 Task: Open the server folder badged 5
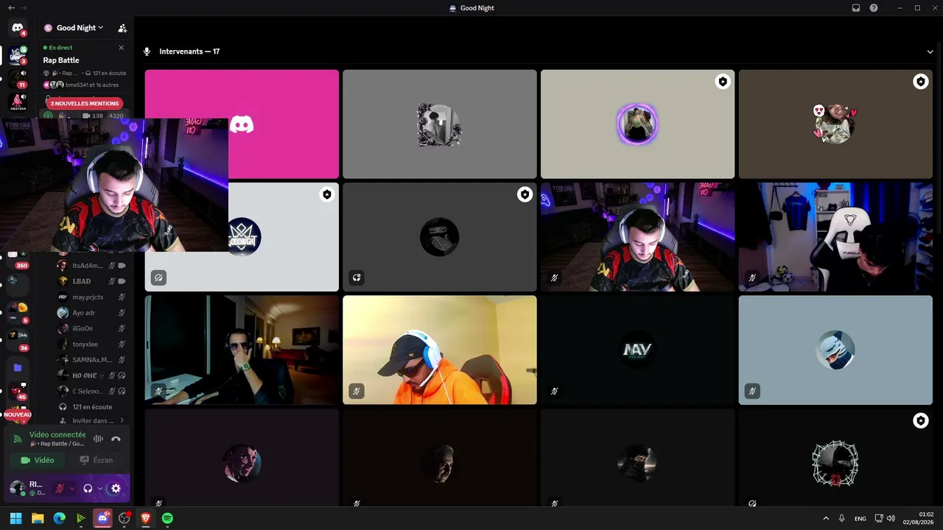pyautogui.click(x=17, y=312)
